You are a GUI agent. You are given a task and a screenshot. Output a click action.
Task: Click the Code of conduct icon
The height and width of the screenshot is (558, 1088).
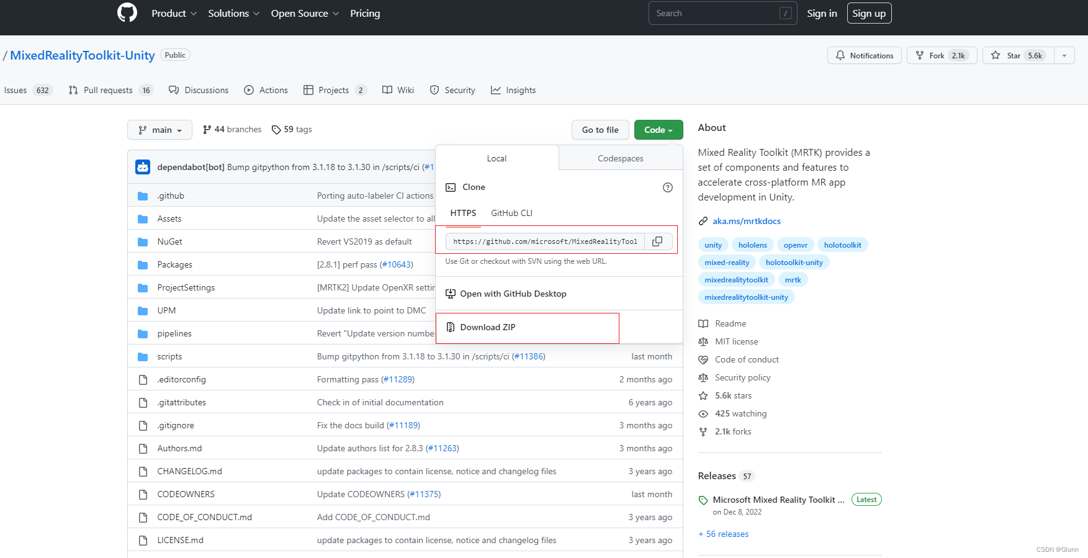click(703, 359)
